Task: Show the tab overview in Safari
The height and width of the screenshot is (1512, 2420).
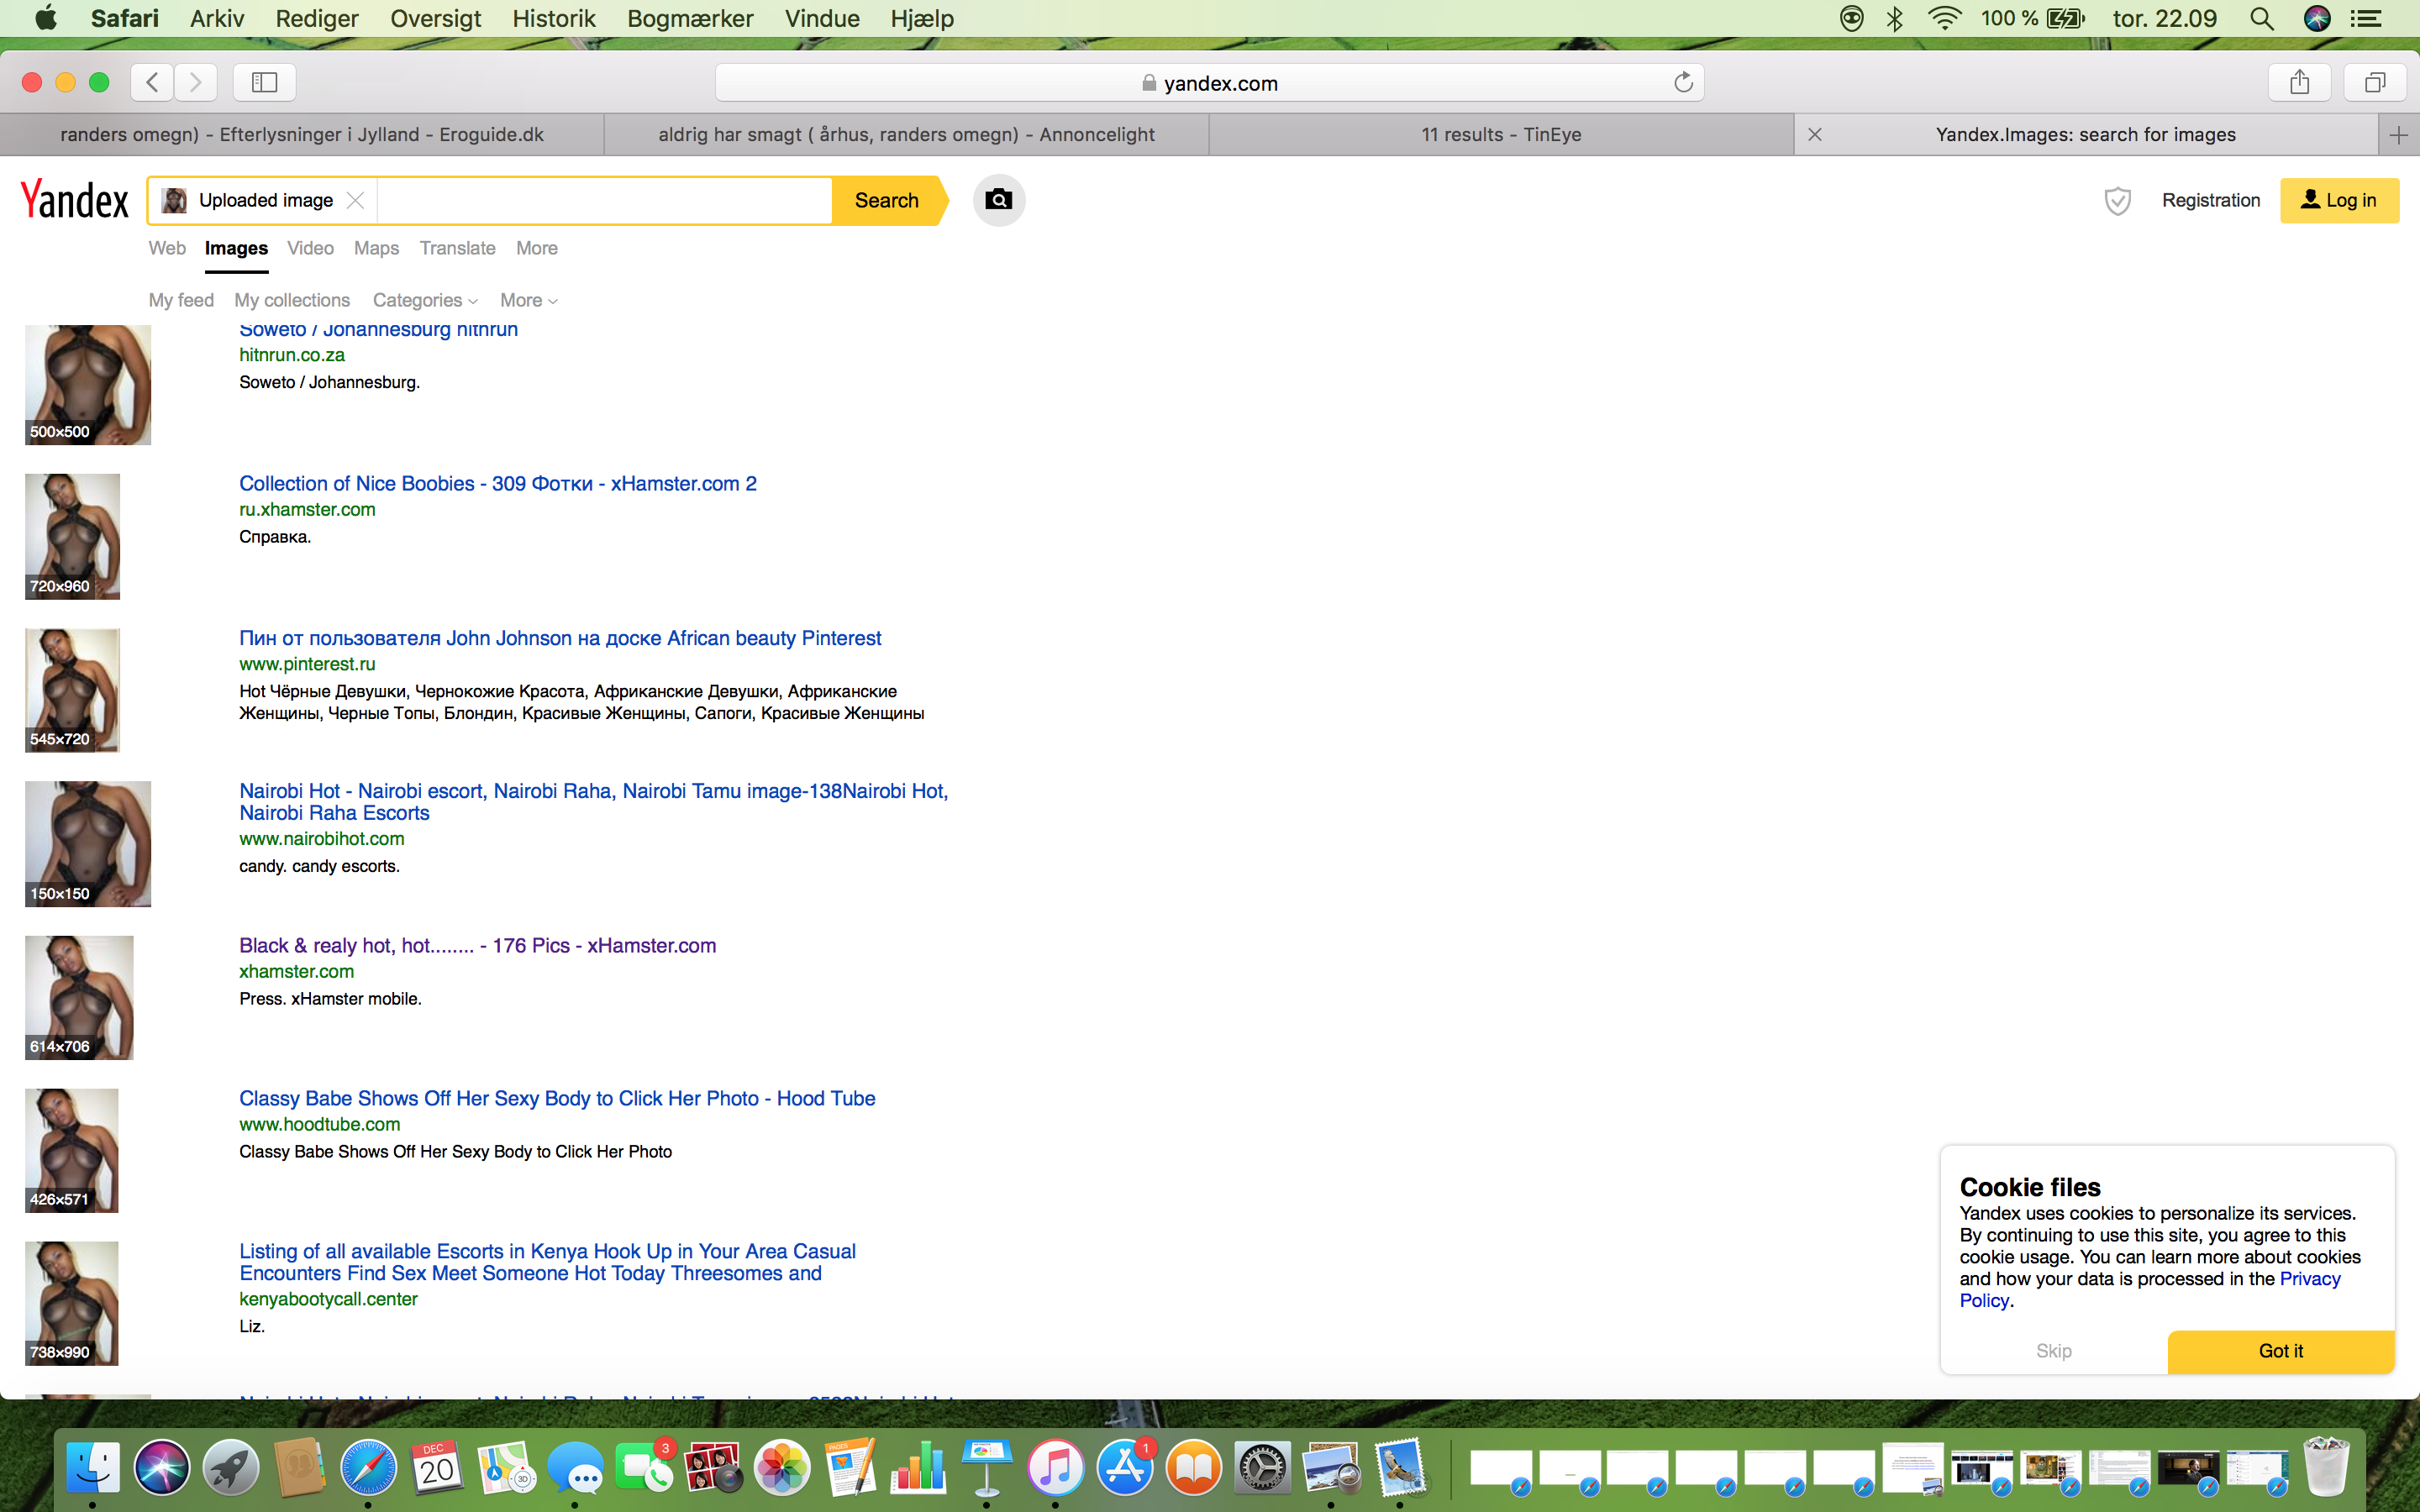Action: (x=2375, y=82)
